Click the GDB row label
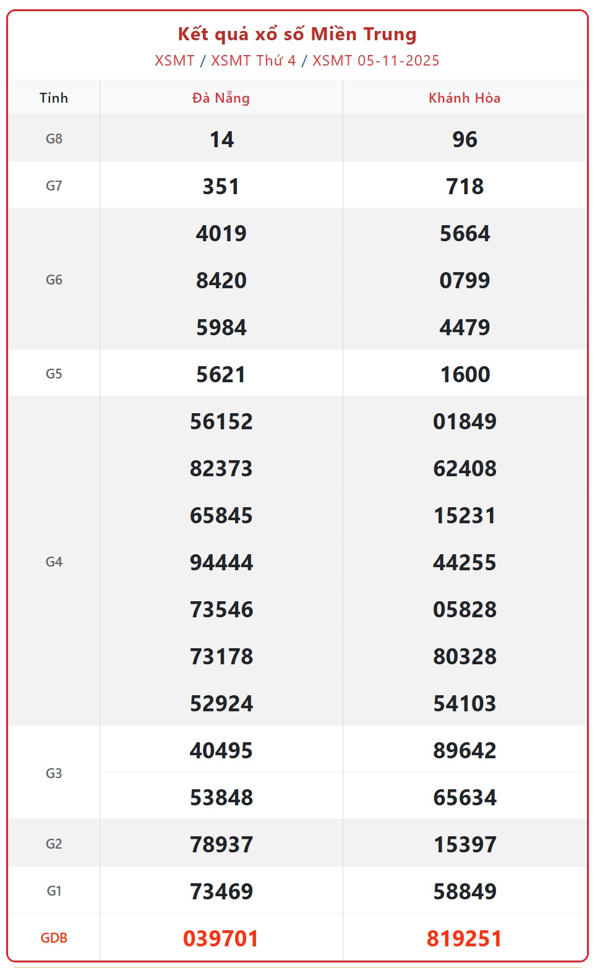This screenshot has height=968, width=595. [x=54, y=938]
